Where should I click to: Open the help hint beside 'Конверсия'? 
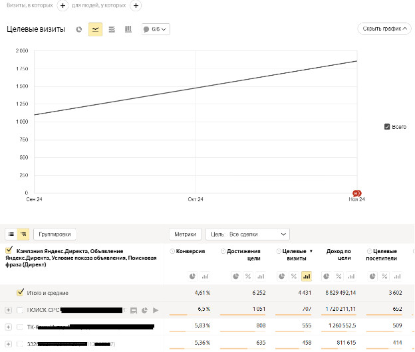[x=172, y=251]
